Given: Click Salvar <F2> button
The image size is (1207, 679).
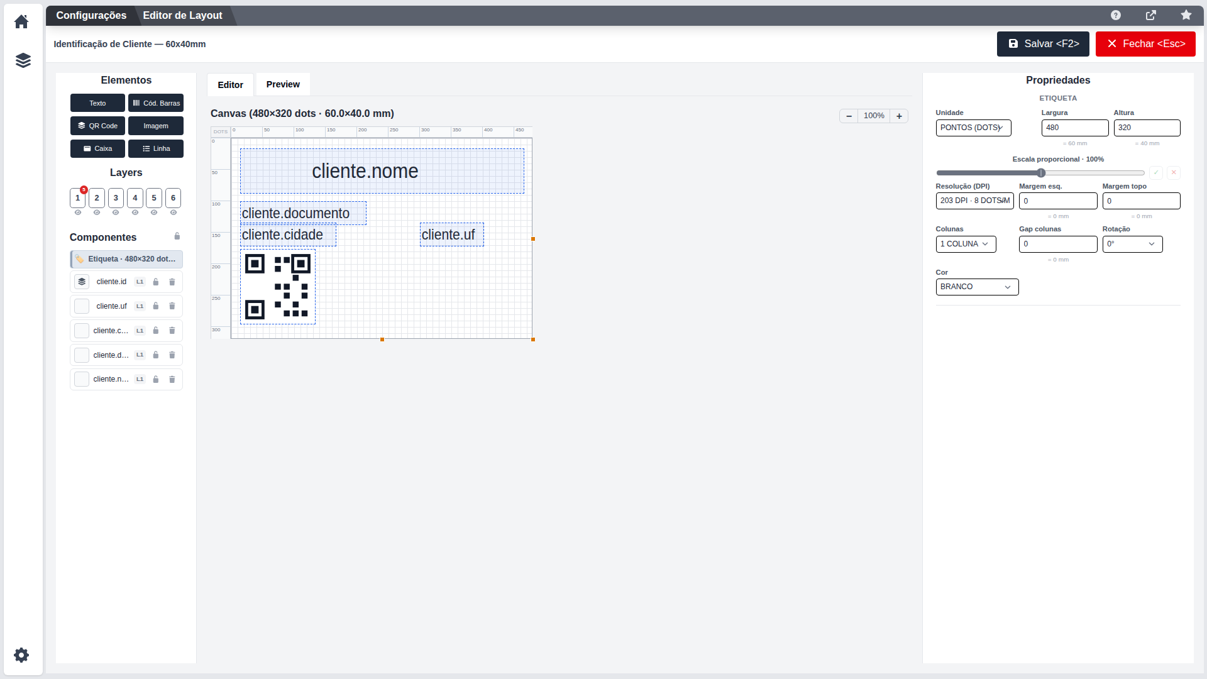Looking at the screenshot, I should tap(1043, 44).
